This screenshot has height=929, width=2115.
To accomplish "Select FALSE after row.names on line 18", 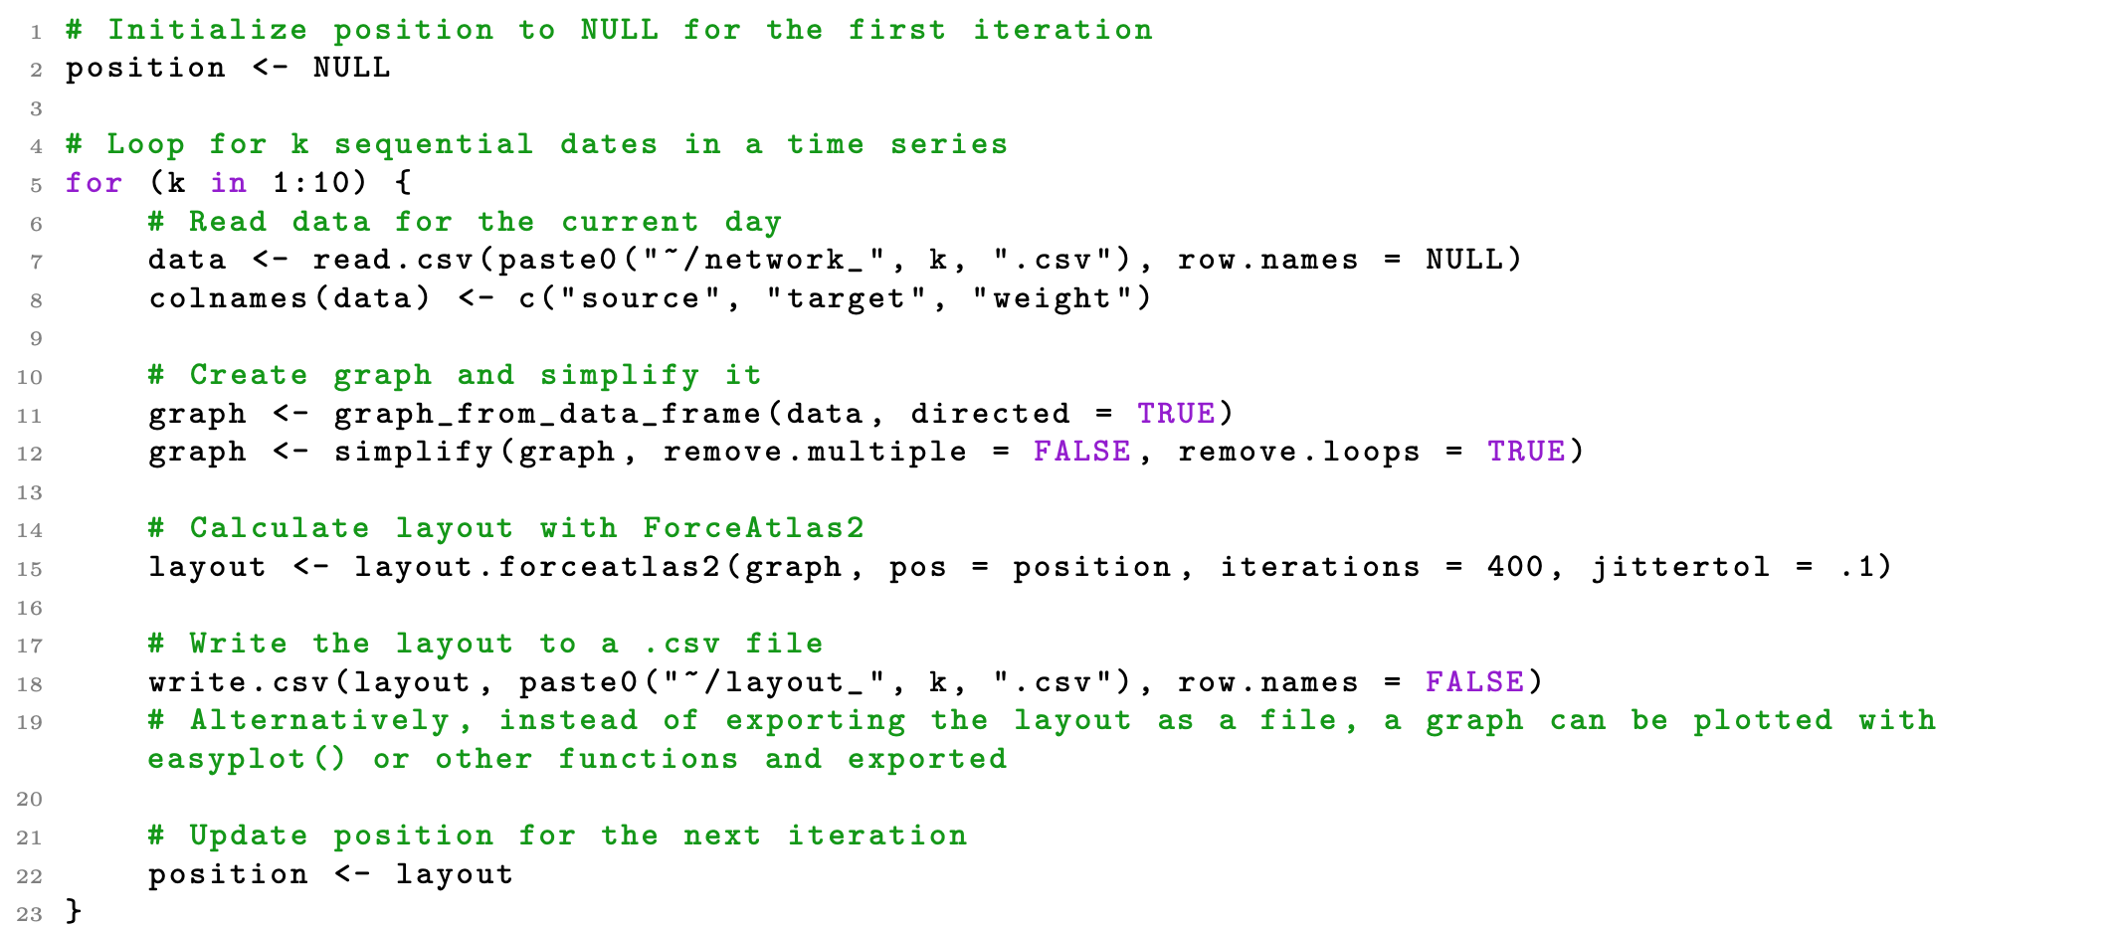I will [1474, 682].
